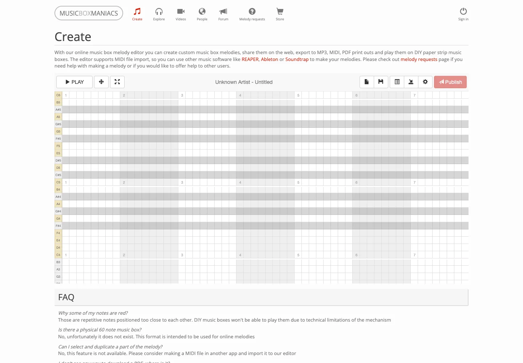Viewport: 523px width, 363px height.
Task: Select the D4 note row label
Action: [58, 248]
